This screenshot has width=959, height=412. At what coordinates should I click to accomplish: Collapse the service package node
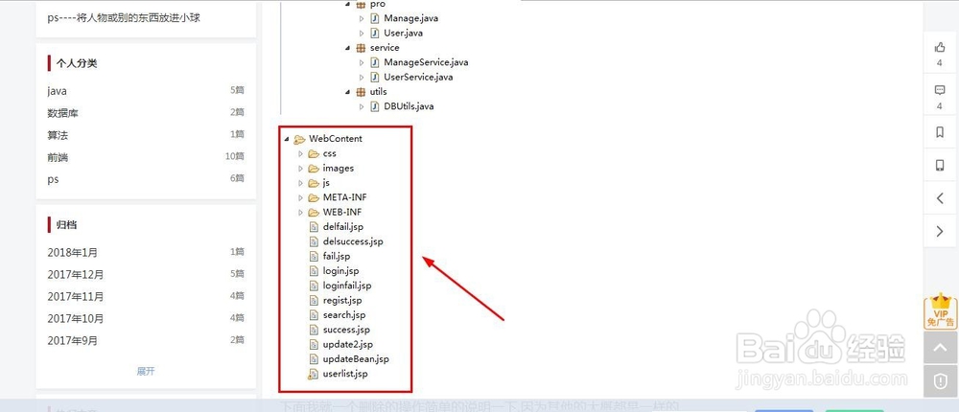(x=348, y=48)
